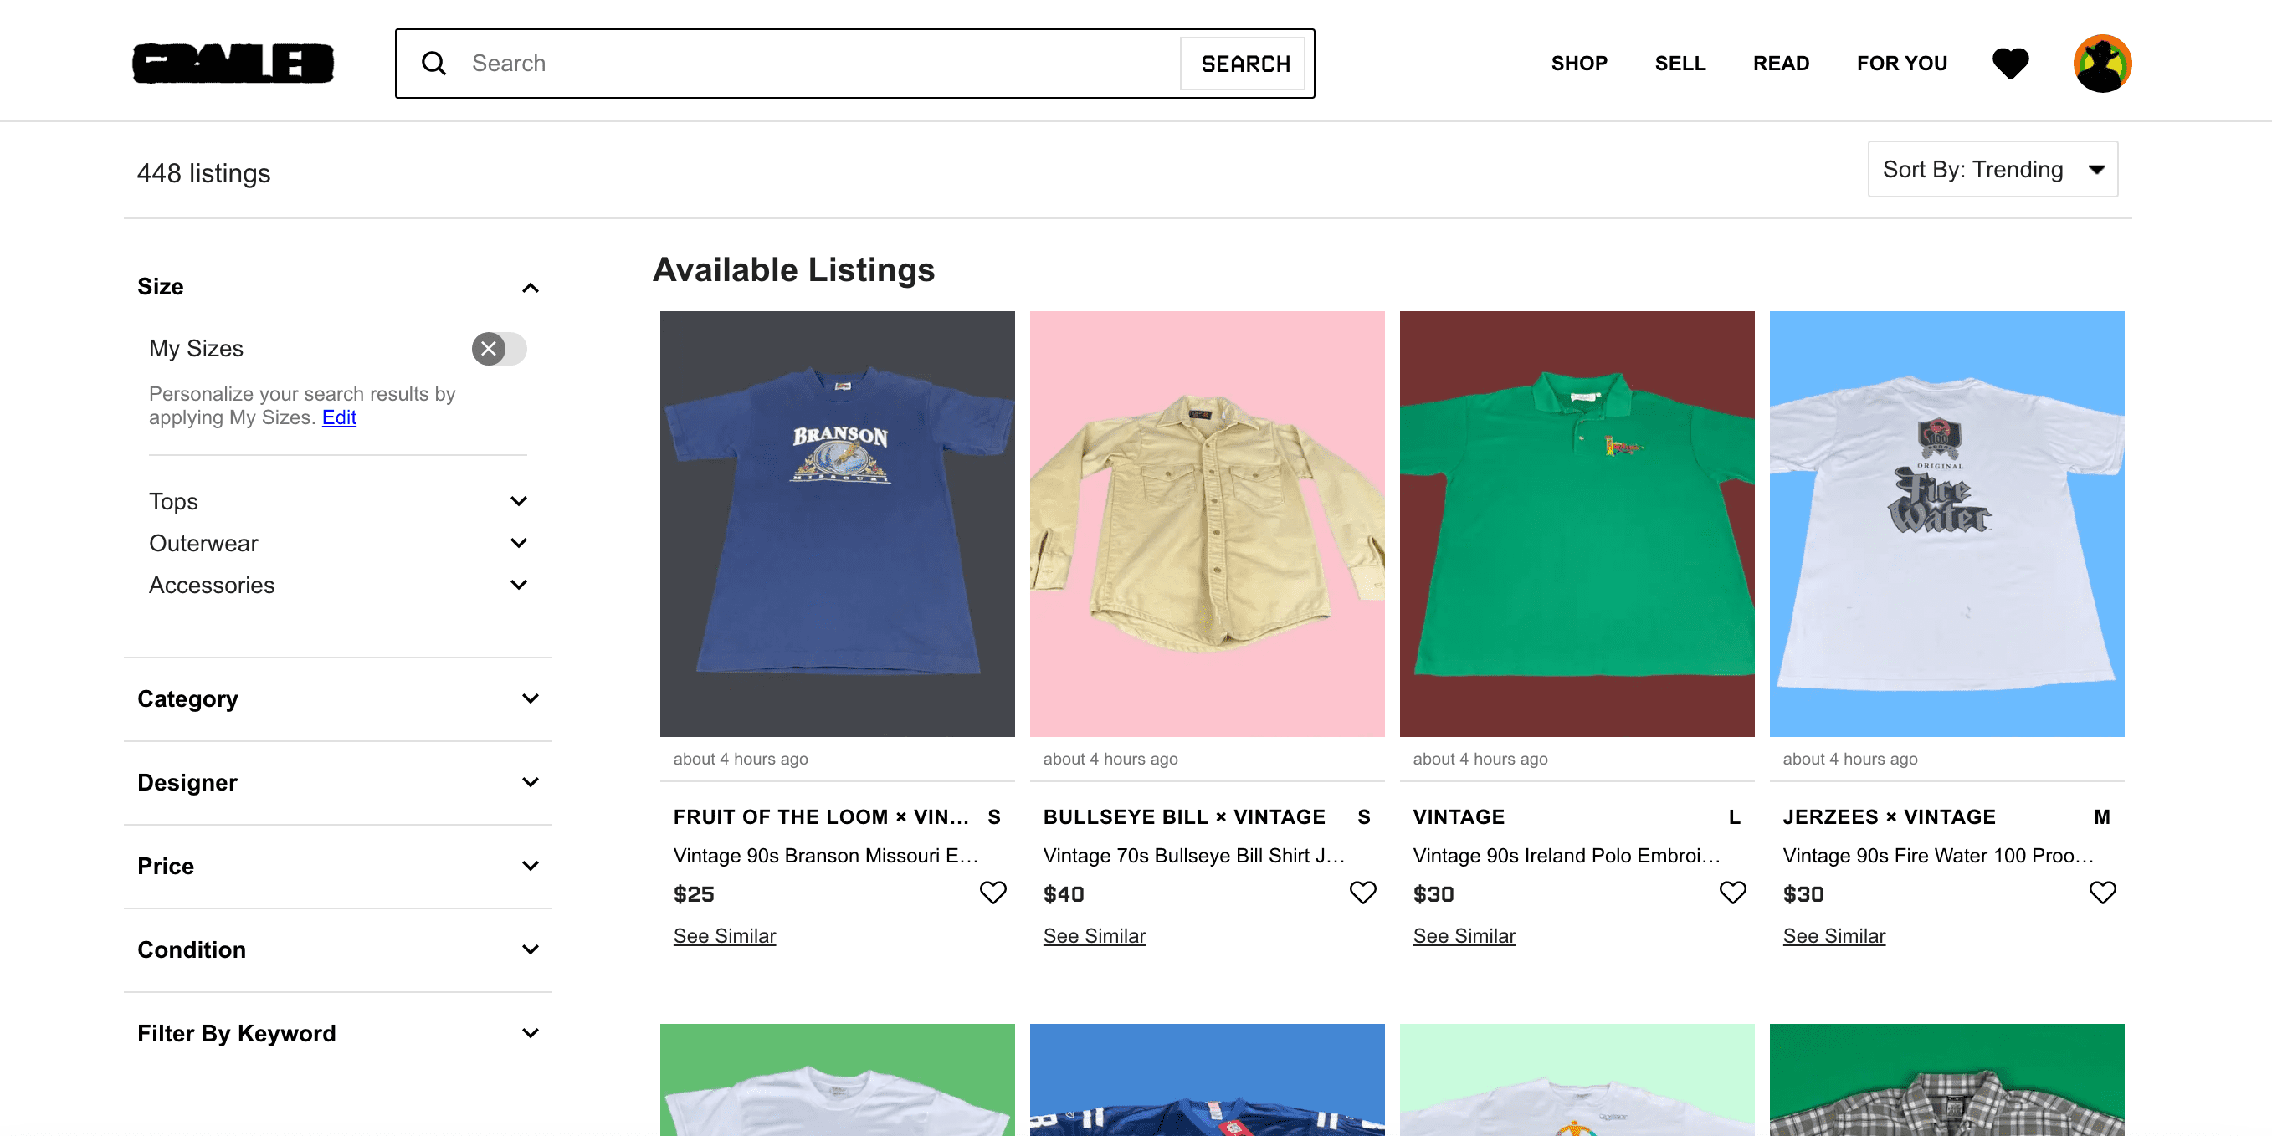
Task: Favorite the Bullseye Bill shirt listing
Action: coord(1362,893)
